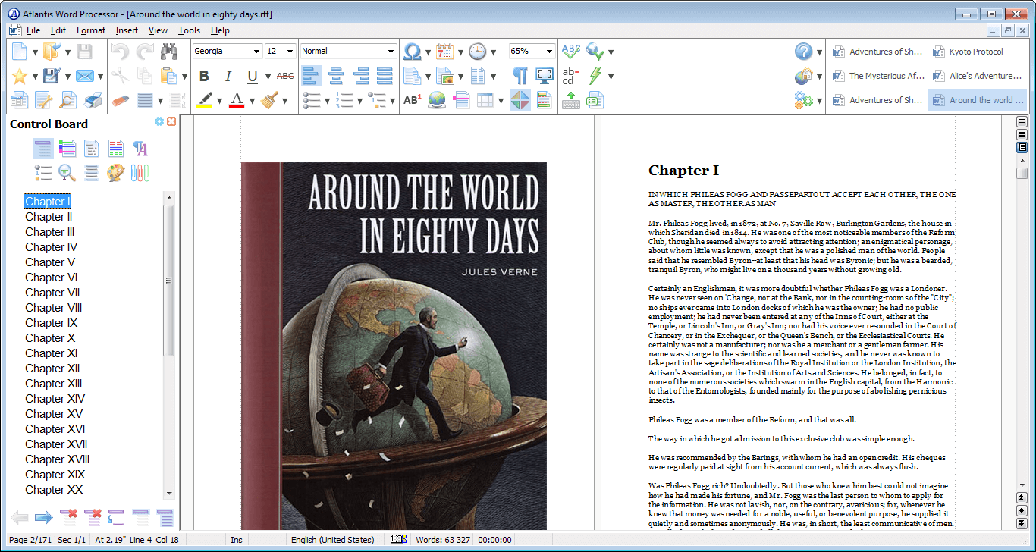Click the New Document icon

click(x=19, y=52)
